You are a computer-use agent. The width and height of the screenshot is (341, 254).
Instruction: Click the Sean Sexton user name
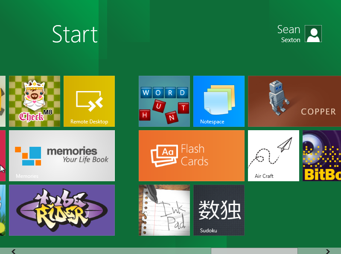coord(289,34)
